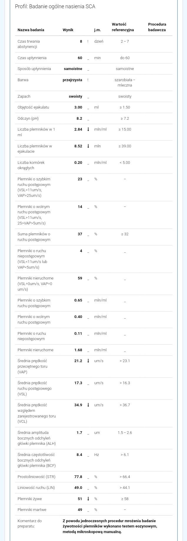Image resolution: width=187 pixels, height=541 pixels.
Task: Click the 'j.m.' units column header
Action: (x=97, y=30)
